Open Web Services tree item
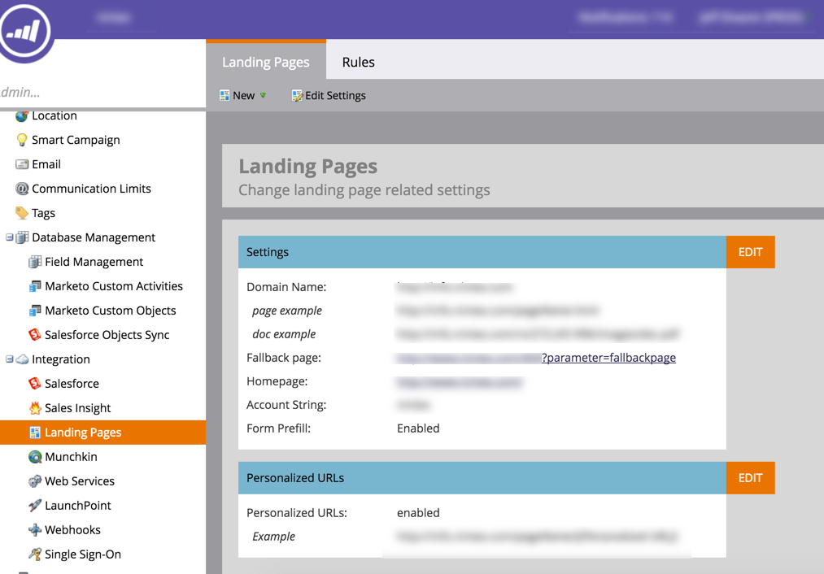Screen dimensions: 824x574 pyautogui.click(x=80, y=481)
